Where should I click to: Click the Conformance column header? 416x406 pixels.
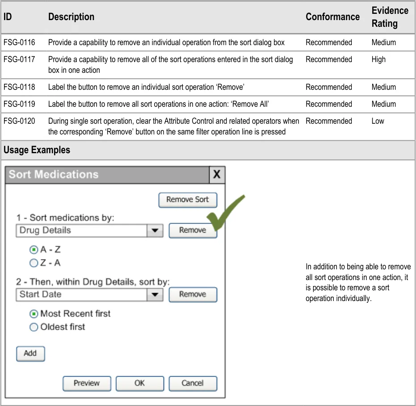coord(332,17)
